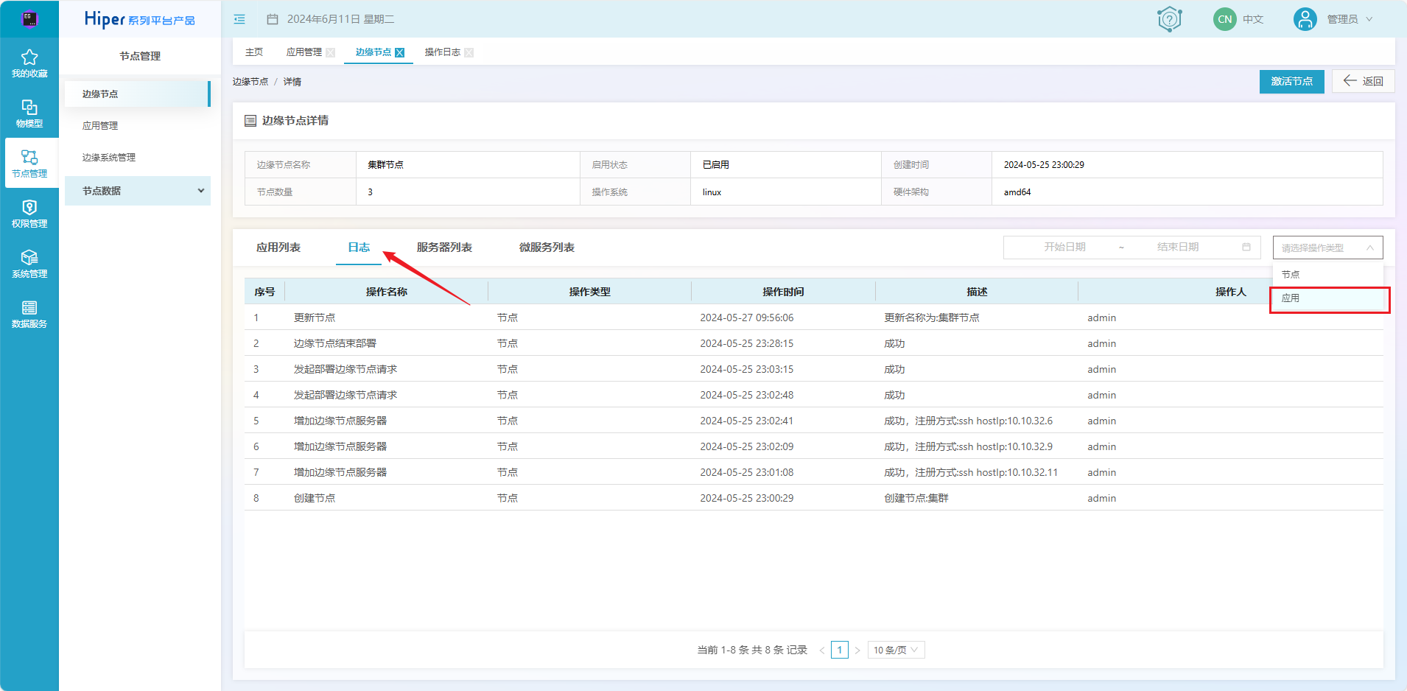
Task: Select the 创建节点 log row
Action: tap(813, 498)
